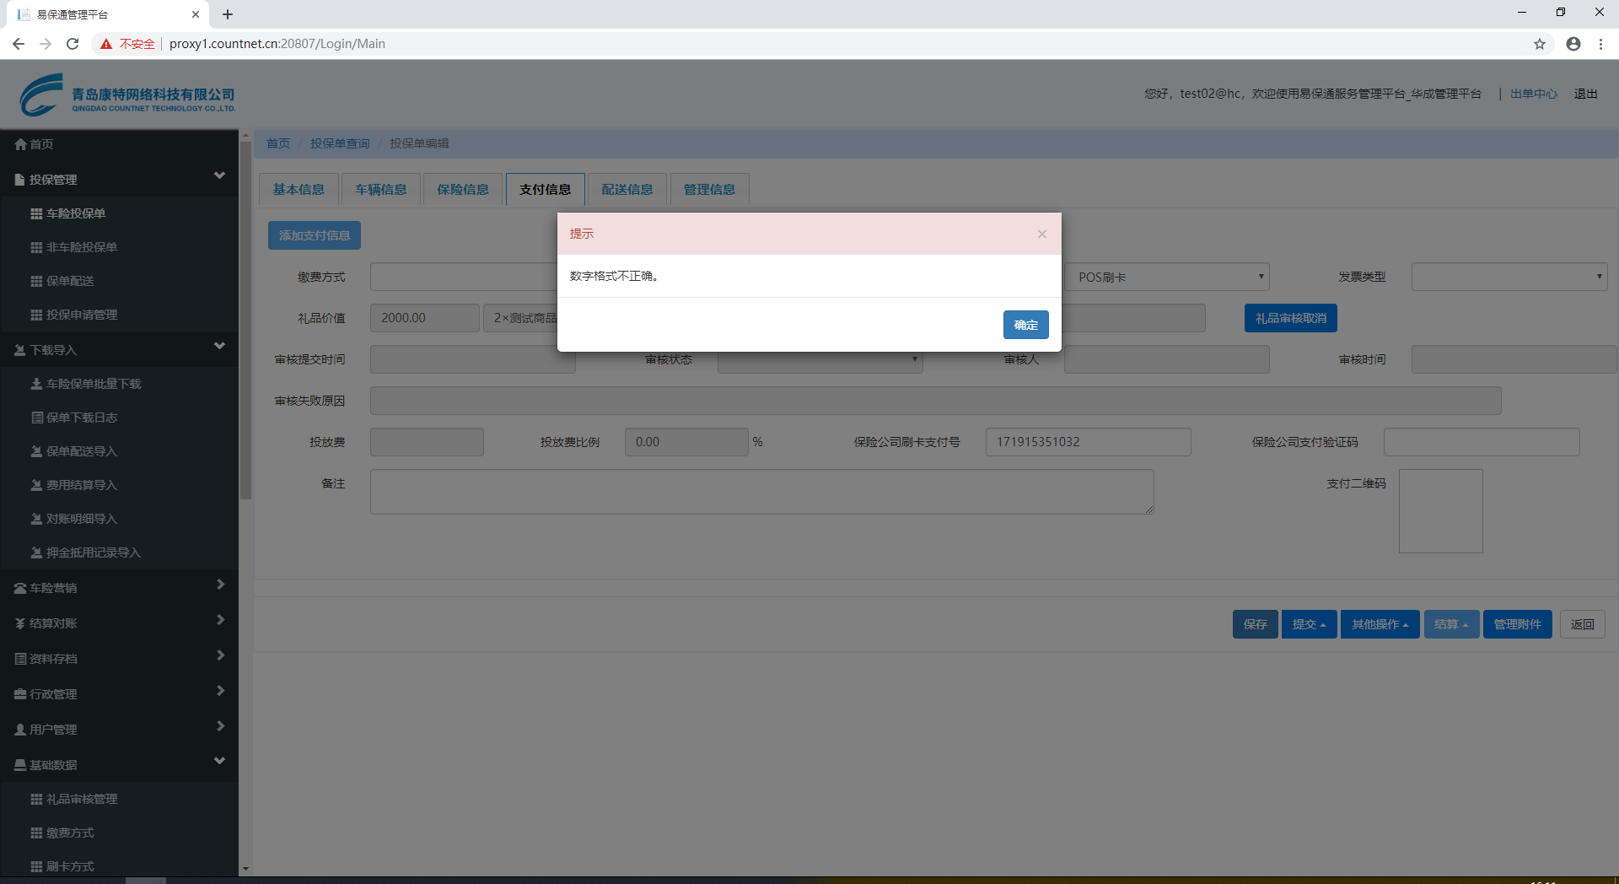Click the 退出 logout link

pyautogui.click(x=1586, y=94)
